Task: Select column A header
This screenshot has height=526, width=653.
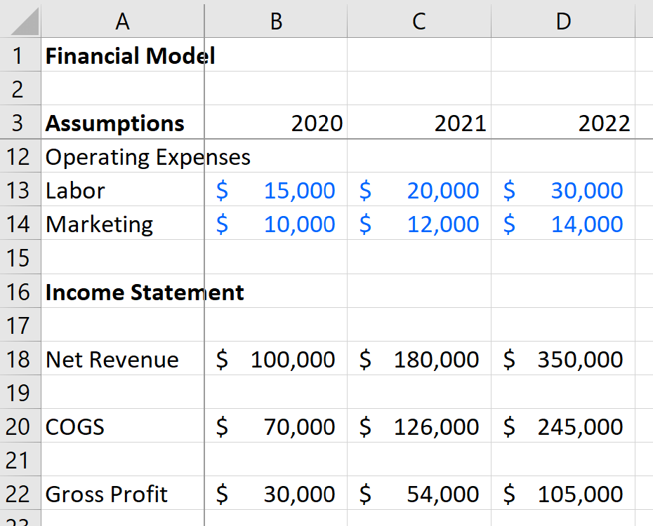Action: click(x=122, y=21)
